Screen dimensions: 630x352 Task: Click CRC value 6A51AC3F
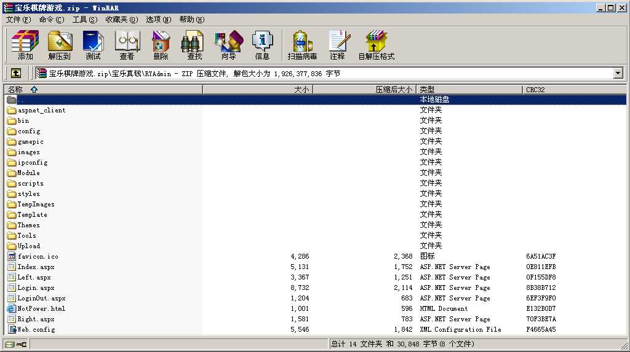541,256
